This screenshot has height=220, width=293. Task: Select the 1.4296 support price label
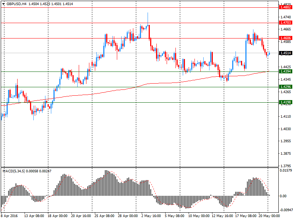[286, 87]
